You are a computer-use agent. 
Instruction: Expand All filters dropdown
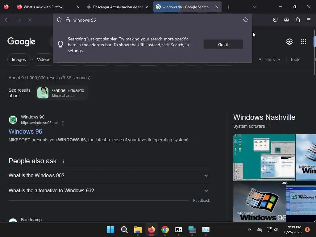click(269, 60)
